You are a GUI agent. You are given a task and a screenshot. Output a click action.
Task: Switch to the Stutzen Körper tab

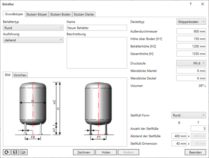point(37,14)
